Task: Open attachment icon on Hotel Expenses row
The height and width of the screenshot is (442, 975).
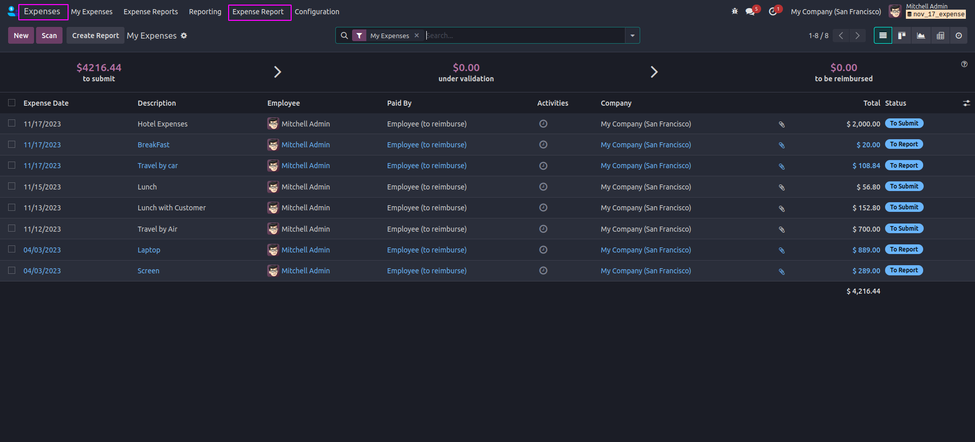Action: pyautogui.click(x=781, y=124)
